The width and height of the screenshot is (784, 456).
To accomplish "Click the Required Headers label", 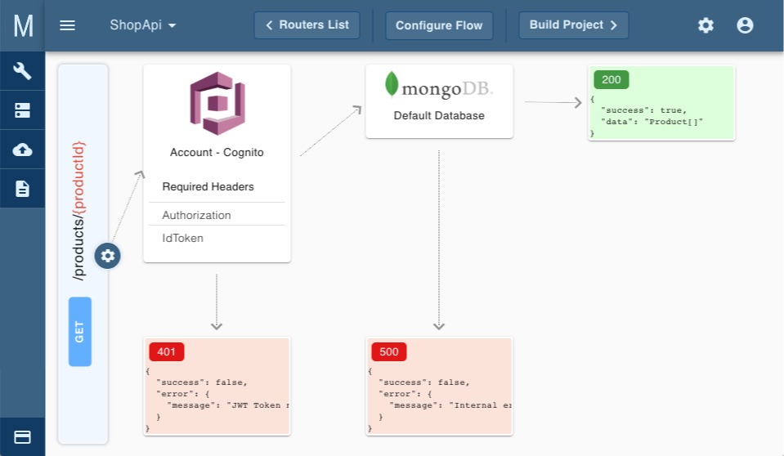I will coord(208,186).
